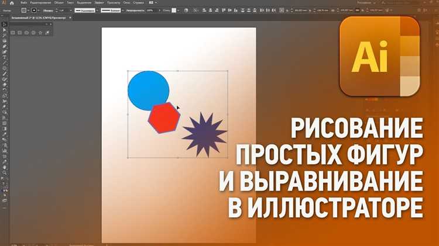Click the Home icon
This screenshot has height=246, width=439.
[12, 3]
